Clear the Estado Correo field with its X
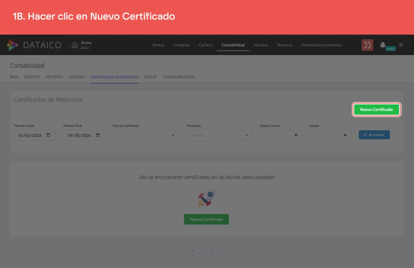The width and height of the screenshot is (414, 268). pyautogui.click(x=296, y=135)
